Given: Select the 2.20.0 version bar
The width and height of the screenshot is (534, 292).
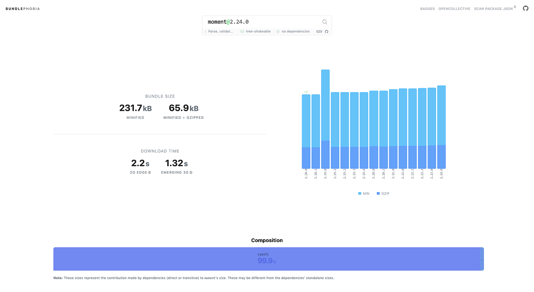Looking at the screenshot, I should pos(374,130).
